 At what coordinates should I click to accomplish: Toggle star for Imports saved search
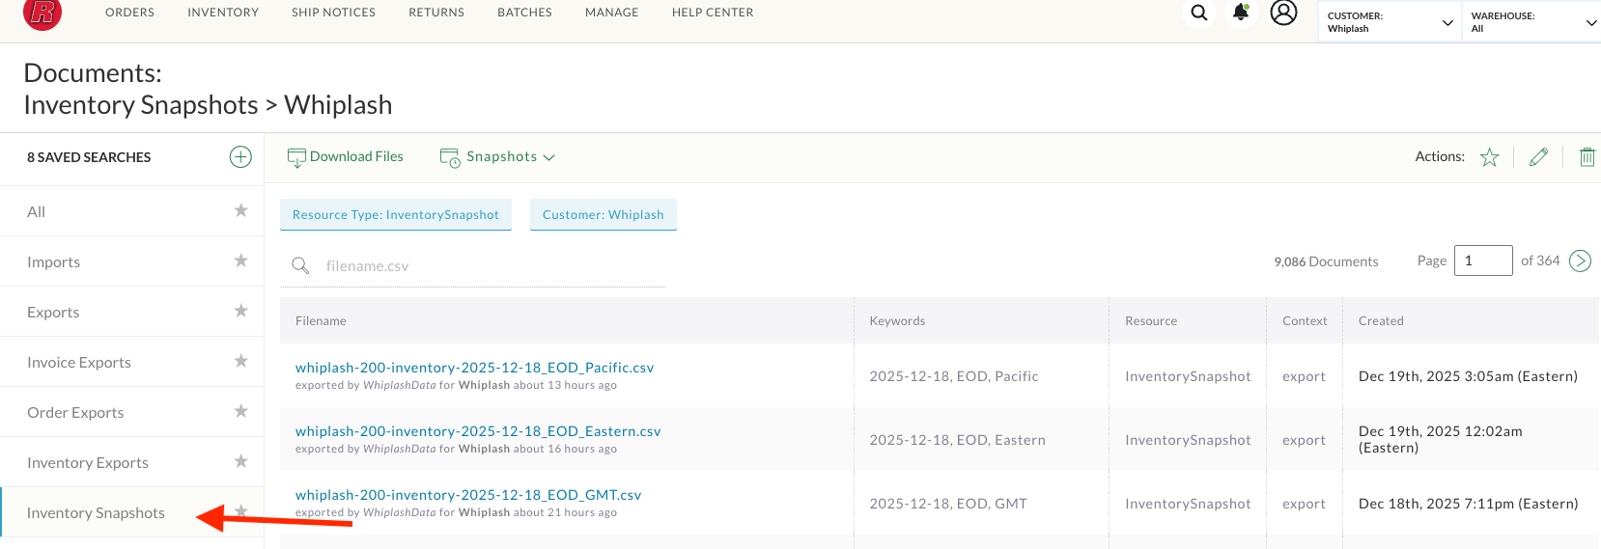click(x=240, y=261)
